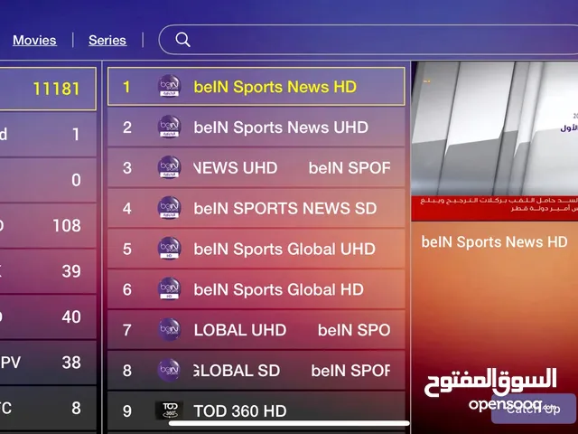Click beIN logo on channel 4
Image resolution: width=578 pixels, height=434 pixels.
click(x=169, y=208)
